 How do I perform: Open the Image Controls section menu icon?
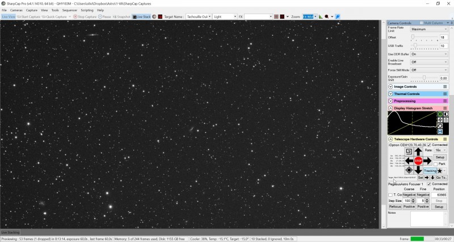coord(445,87)
